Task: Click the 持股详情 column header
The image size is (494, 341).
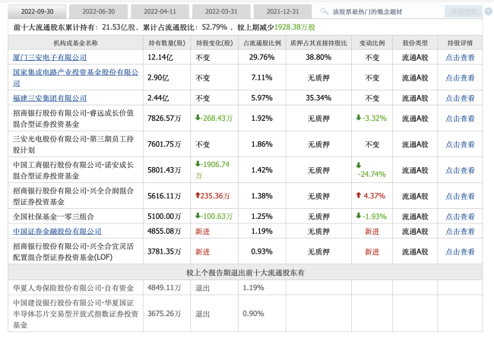Action: [x=460, y=43]
